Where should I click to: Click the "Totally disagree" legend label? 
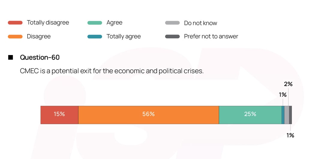coord(48,23)
